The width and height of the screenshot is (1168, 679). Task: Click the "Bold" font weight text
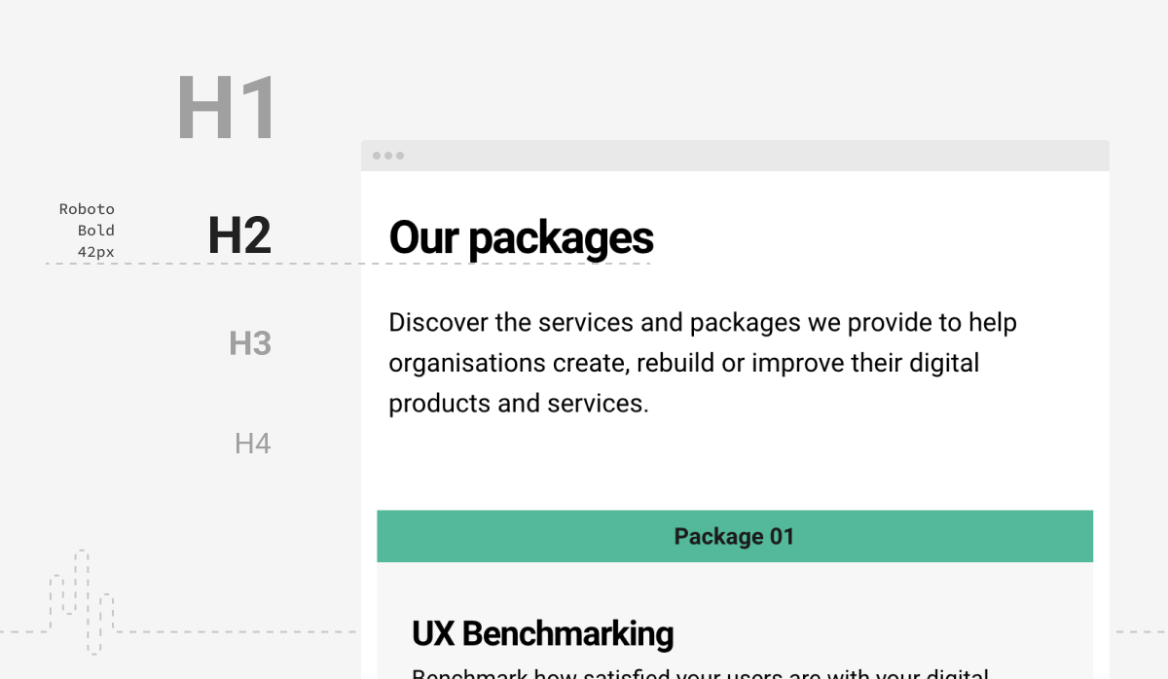coord(96,231)
